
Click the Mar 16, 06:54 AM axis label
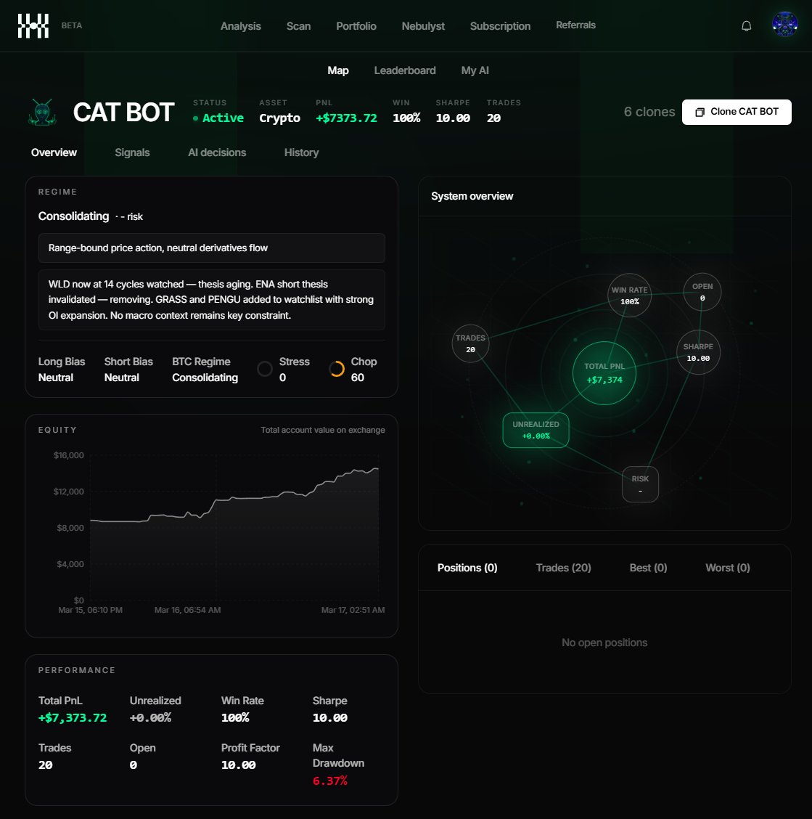click(x=187, y=610)
